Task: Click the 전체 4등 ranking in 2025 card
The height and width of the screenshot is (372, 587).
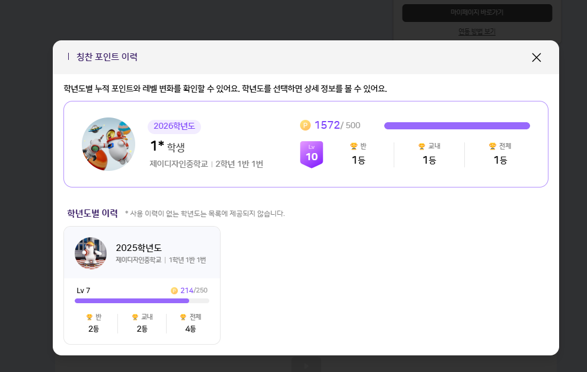Action: (x=190, y=329)
